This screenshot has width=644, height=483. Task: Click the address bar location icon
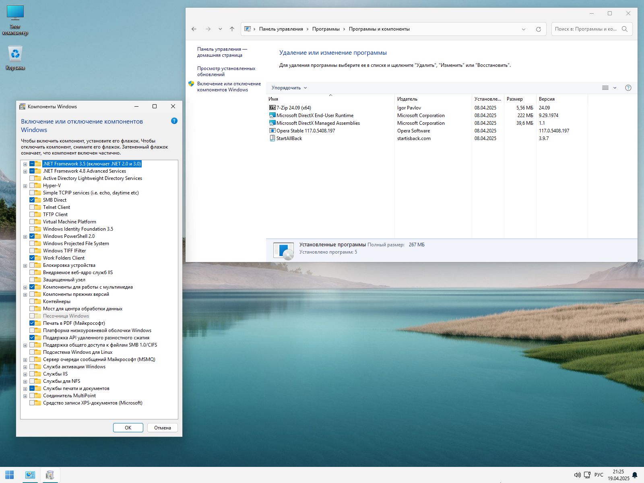[248, 29]
